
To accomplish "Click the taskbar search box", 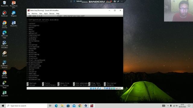I will 27,106.
